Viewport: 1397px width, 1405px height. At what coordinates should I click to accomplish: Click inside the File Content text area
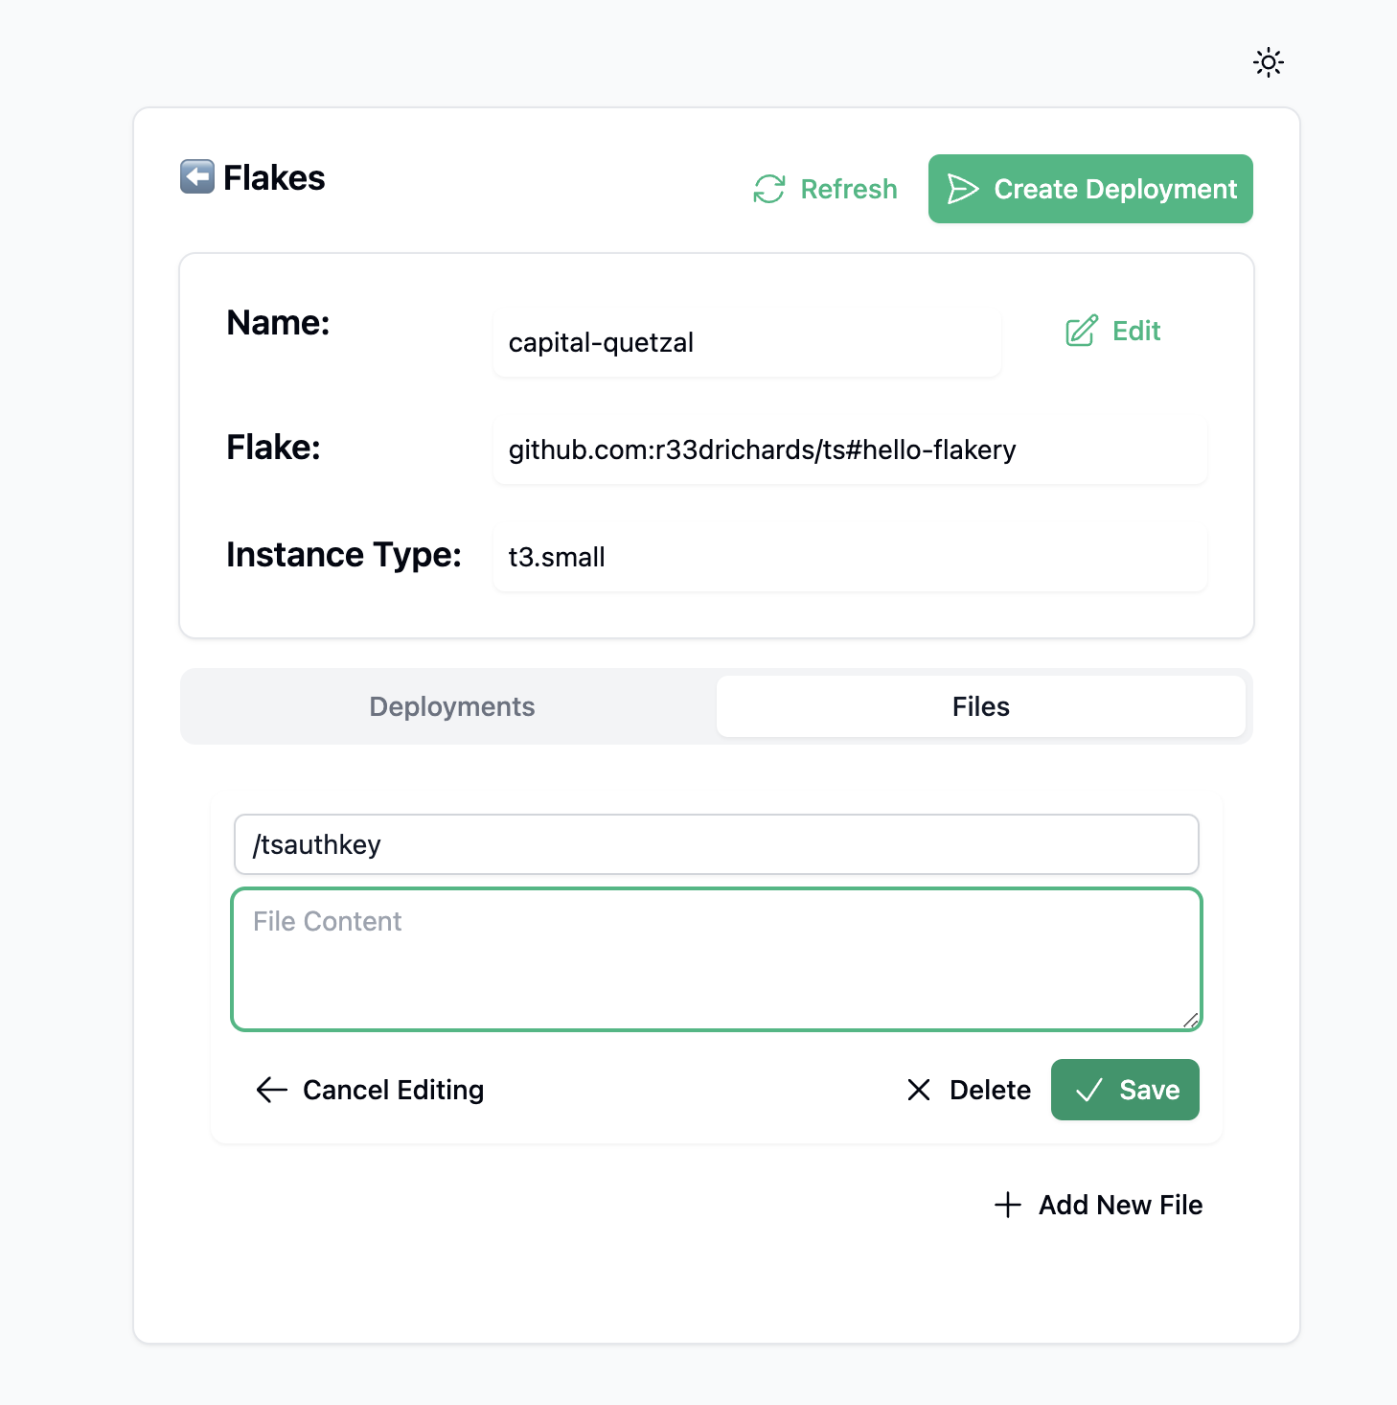tap(716, 968)
